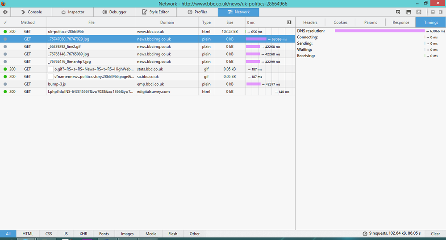Screen dimensions: 446x240
Task: Click the 9 requests summary text
Action: click(395, 233)
